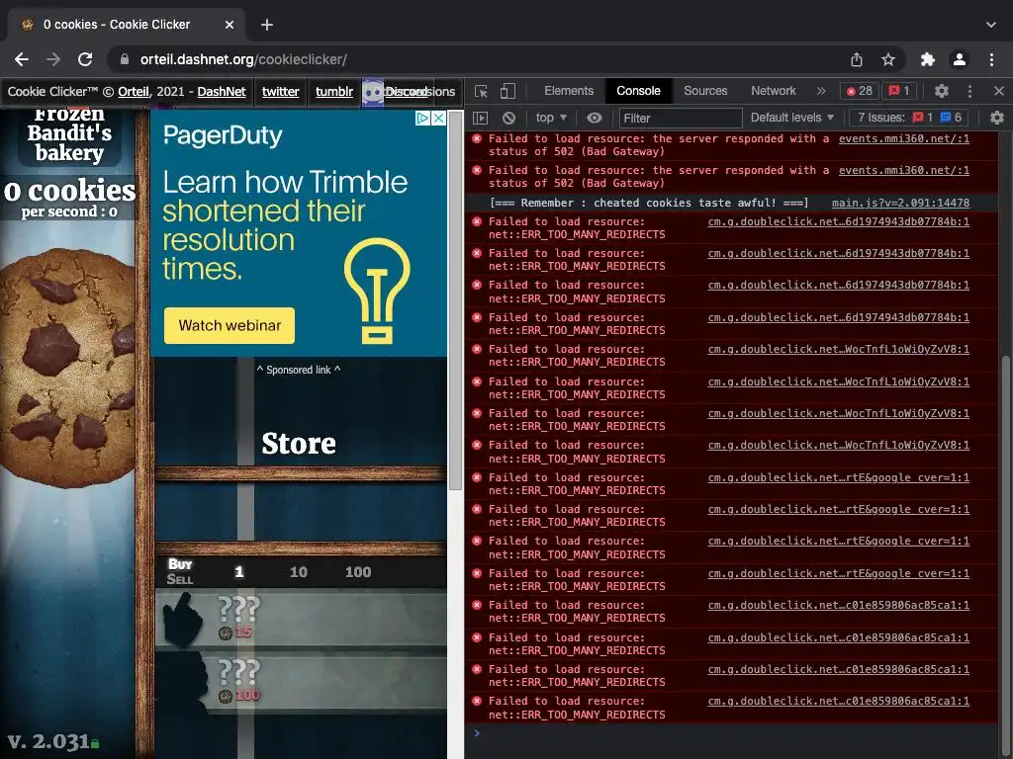Click the game version number v. 2.031
The height and width of the screenshot is (759, 1013).
48,741
